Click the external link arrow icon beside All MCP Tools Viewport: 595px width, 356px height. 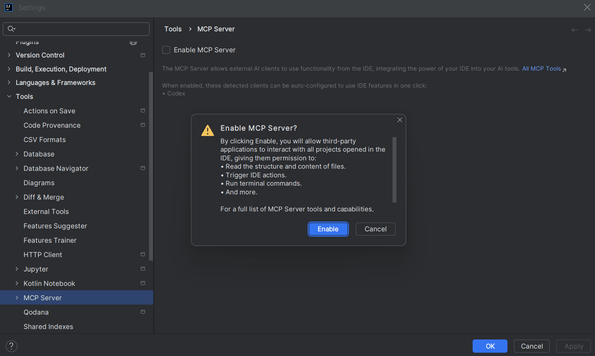pos(565,70)
